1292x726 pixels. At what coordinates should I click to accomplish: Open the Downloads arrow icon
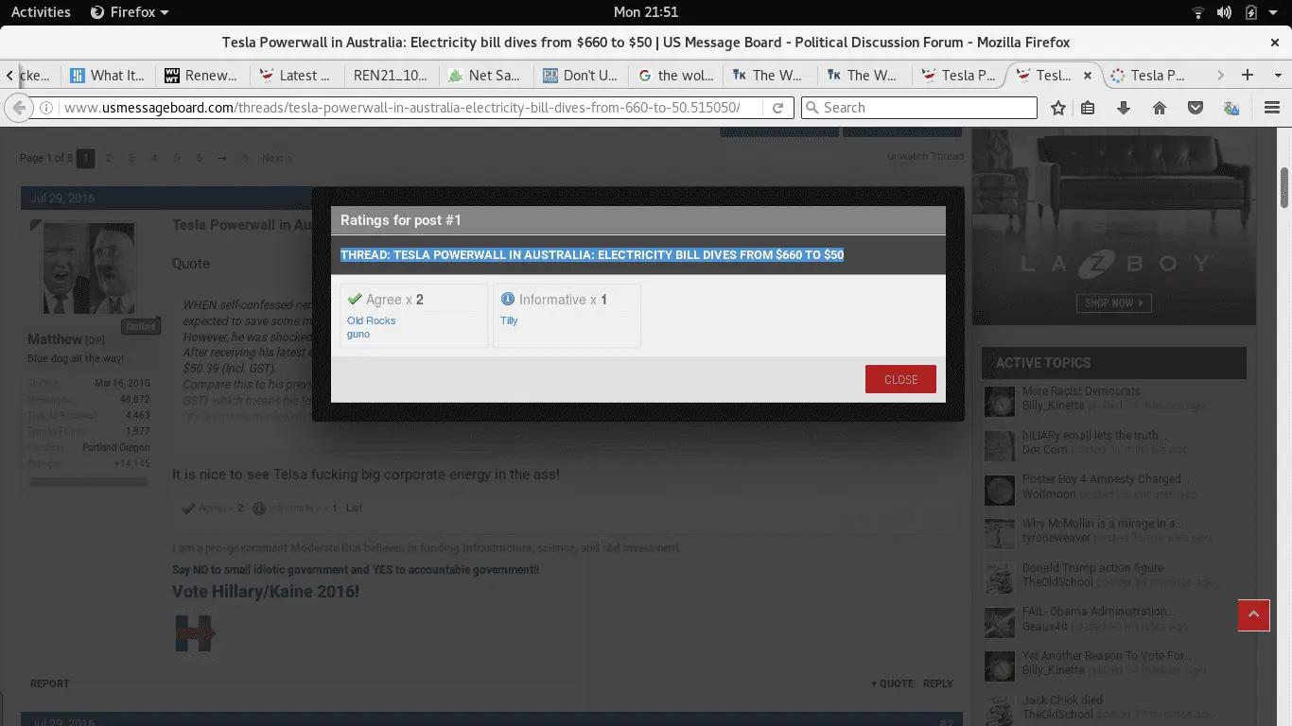[x=1124, y=108]
